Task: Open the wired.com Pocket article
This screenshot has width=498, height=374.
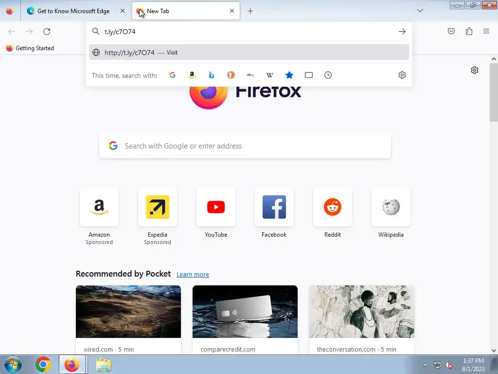Action: [x=128, y=319]
